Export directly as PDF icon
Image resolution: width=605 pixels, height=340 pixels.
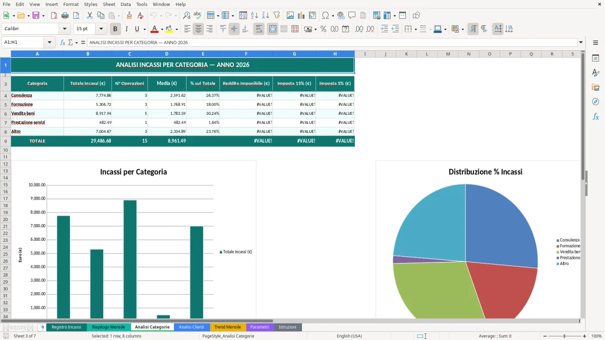[53, 16]
